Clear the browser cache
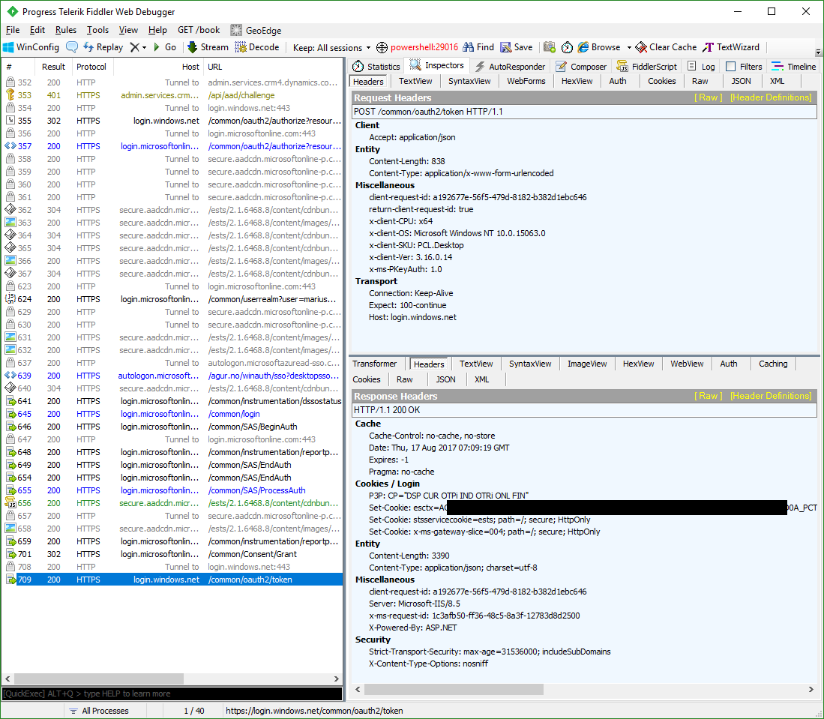824x719 pixels. point(666,47)
